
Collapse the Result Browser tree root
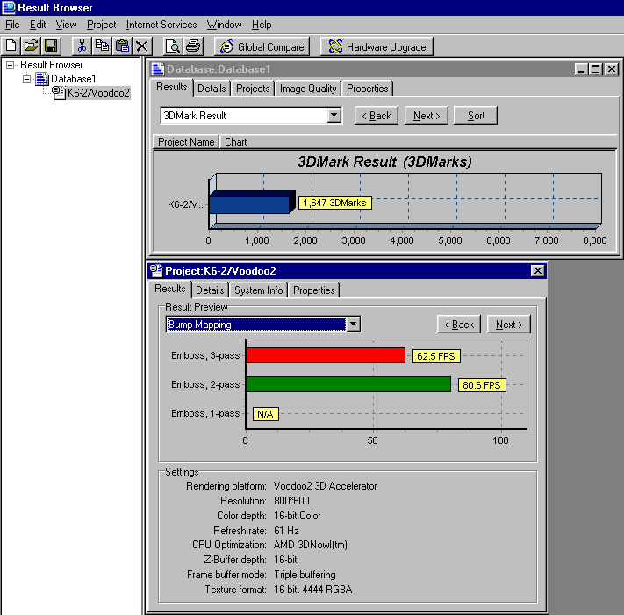10,65
